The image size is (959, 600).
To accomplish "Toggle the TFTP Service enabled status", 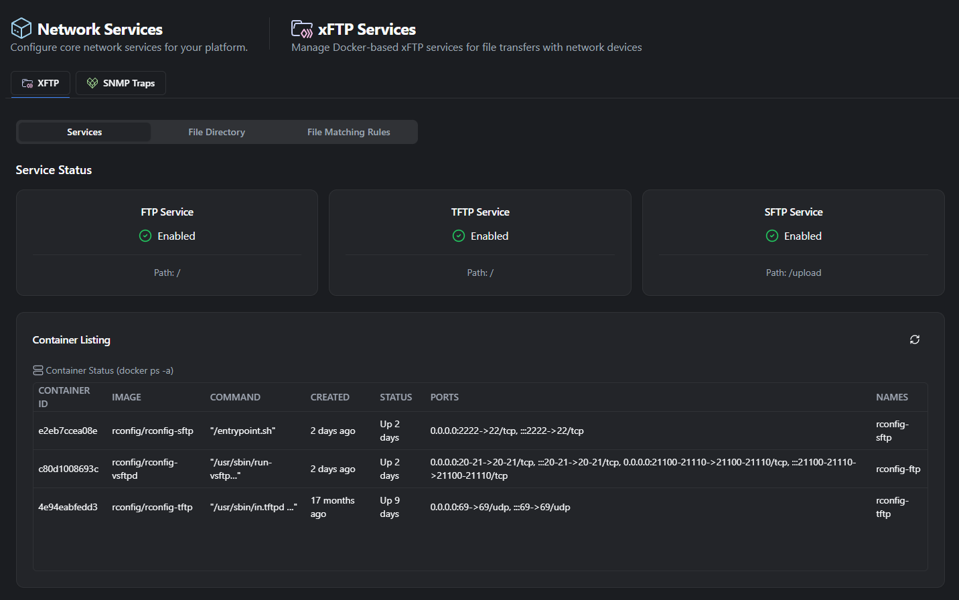I will pos(480,236).
